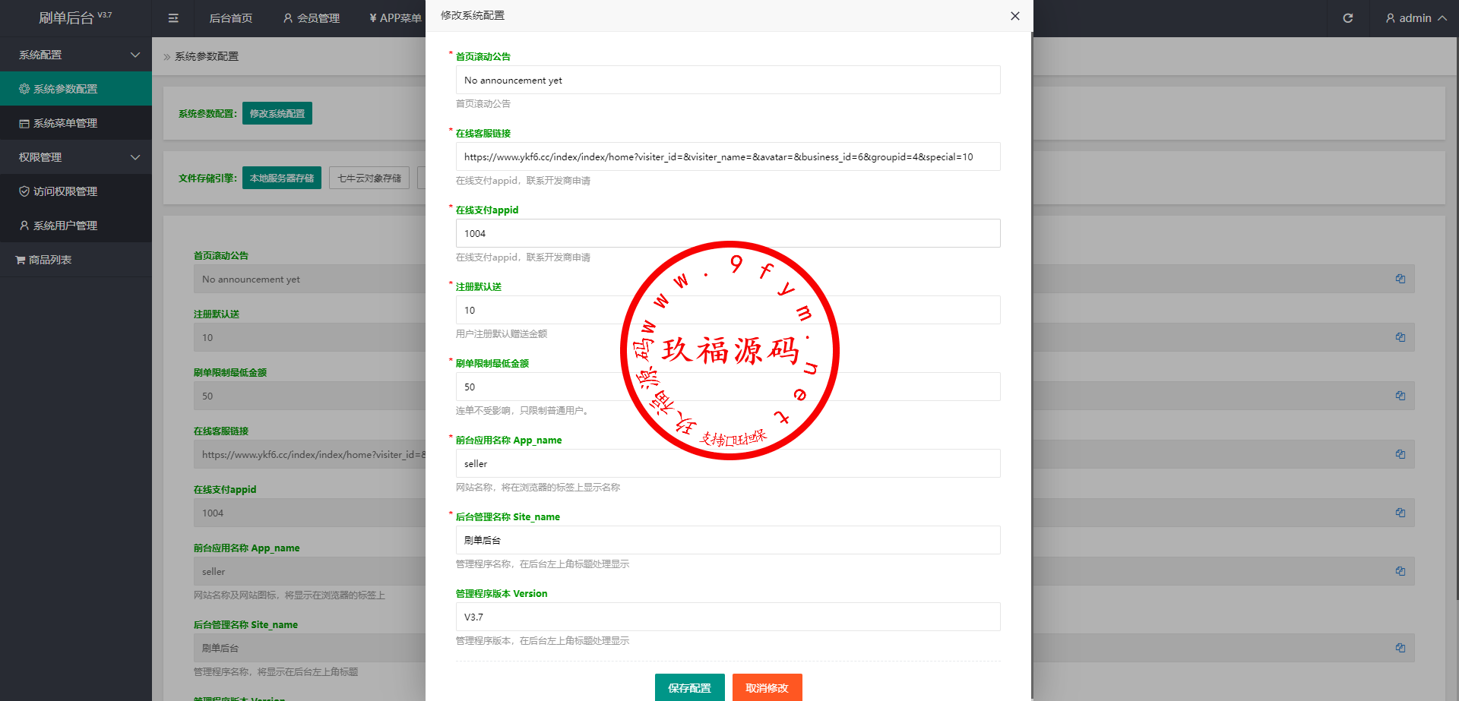
Task: Click the refresh icon in top bar
Action: [x=1347, y=18]
